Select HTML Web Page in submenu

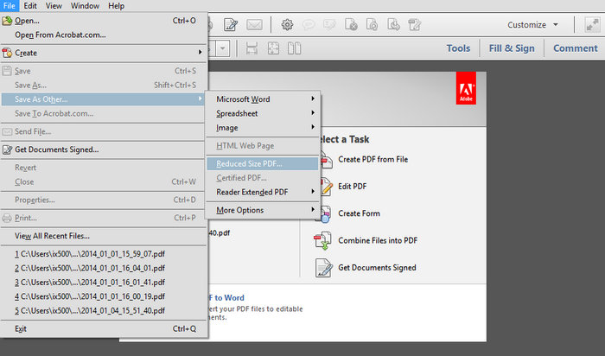(263, 146)
